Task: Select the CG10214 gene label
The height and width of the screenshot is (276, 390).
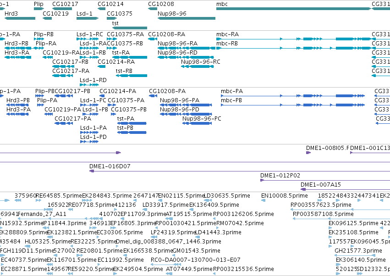Action: 110,4
